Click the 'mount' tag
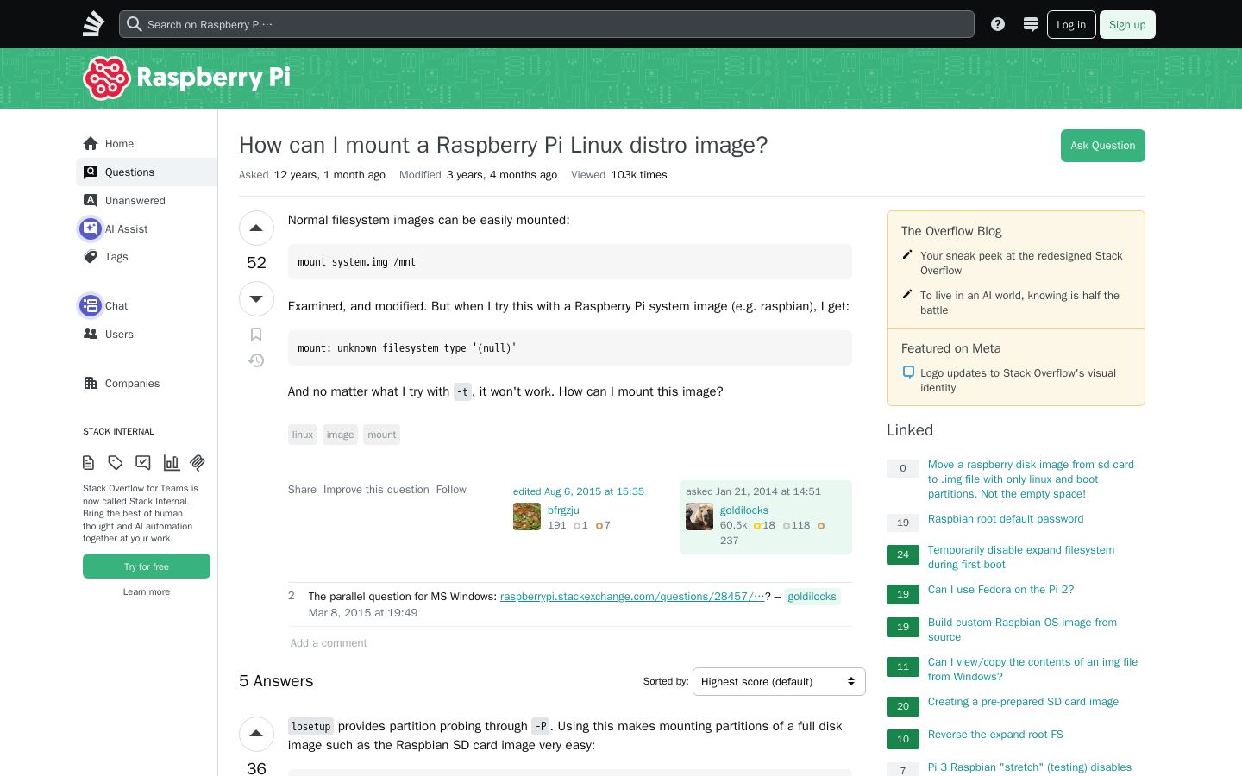The height and width of the screenshot is (776, 1242). point(382,435)
